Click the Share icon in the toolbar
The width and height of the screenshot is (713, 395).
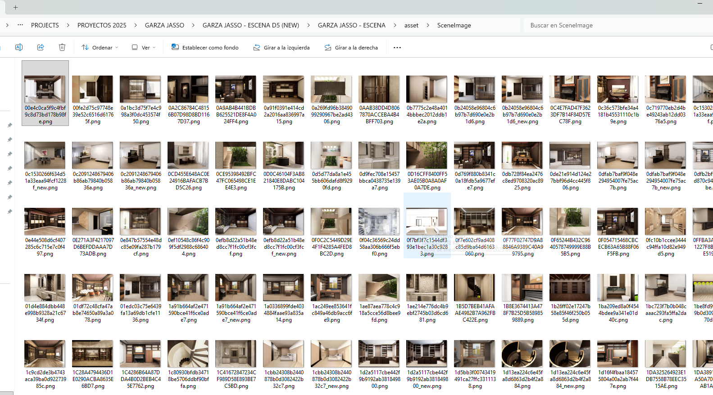[41, 47]
